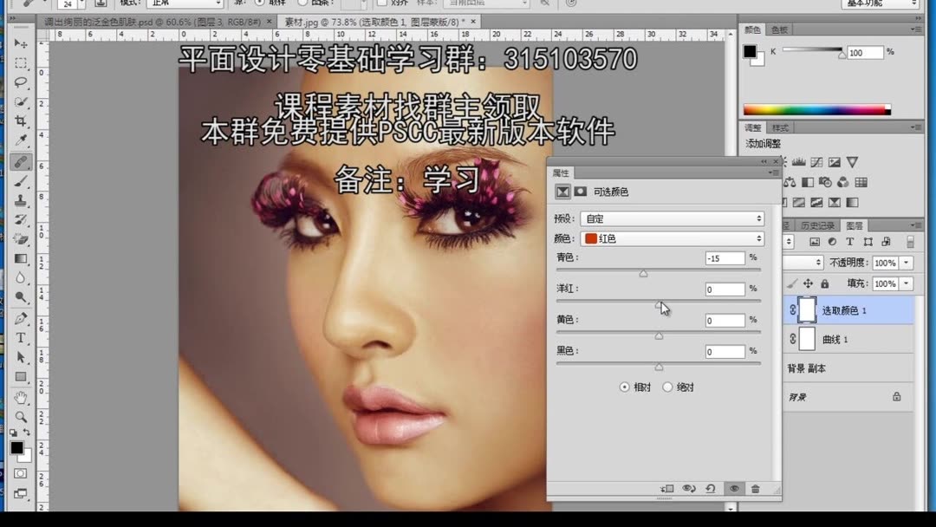Click the reset adjustment button in Properties

[709, 487]
